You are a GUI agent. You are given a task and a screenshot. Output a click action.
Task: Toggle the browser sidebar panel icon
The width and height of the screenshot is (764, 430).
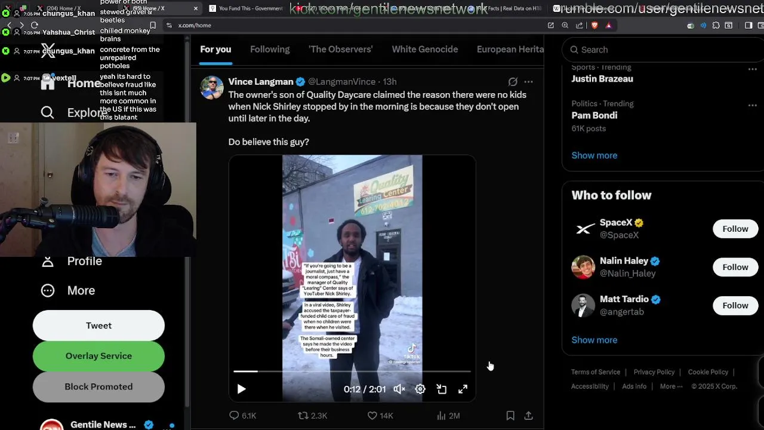coord(748,25)
